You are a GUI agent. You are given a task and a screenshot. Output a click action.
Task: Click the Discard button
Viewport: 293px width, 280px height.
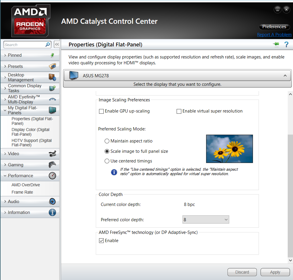point(242,272)
